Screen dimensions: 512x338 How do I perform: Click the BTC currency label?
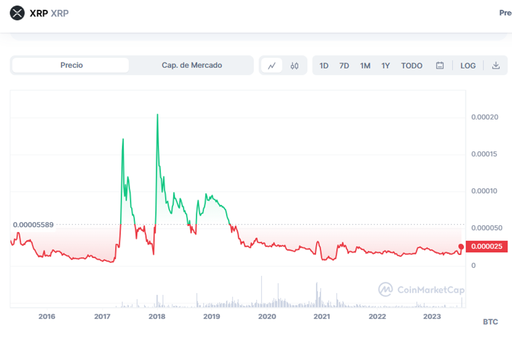490,322
